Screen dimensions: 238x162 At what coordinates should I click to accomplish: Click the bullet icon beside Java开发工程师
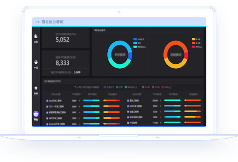[x=47, y=100]
